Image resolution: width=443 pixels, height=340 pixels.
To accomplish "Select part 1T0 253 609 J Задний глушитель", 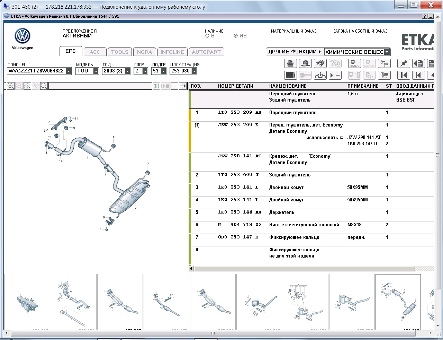I will pyautogui.click(x=311, y=178).
